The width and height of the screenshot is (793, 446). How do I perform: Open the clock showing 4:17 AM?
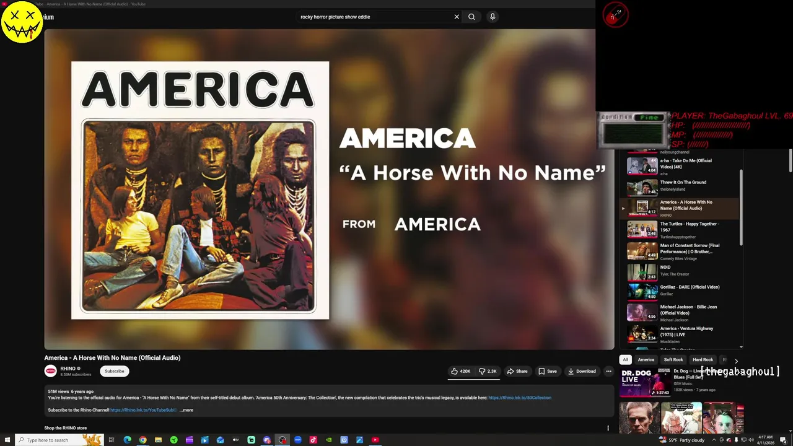pos(765,440)
